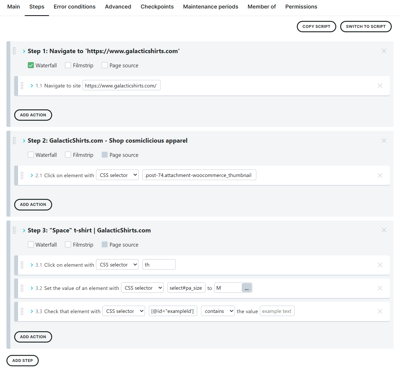Click the drag handle of action 2.1

click(x=22, y=175)
